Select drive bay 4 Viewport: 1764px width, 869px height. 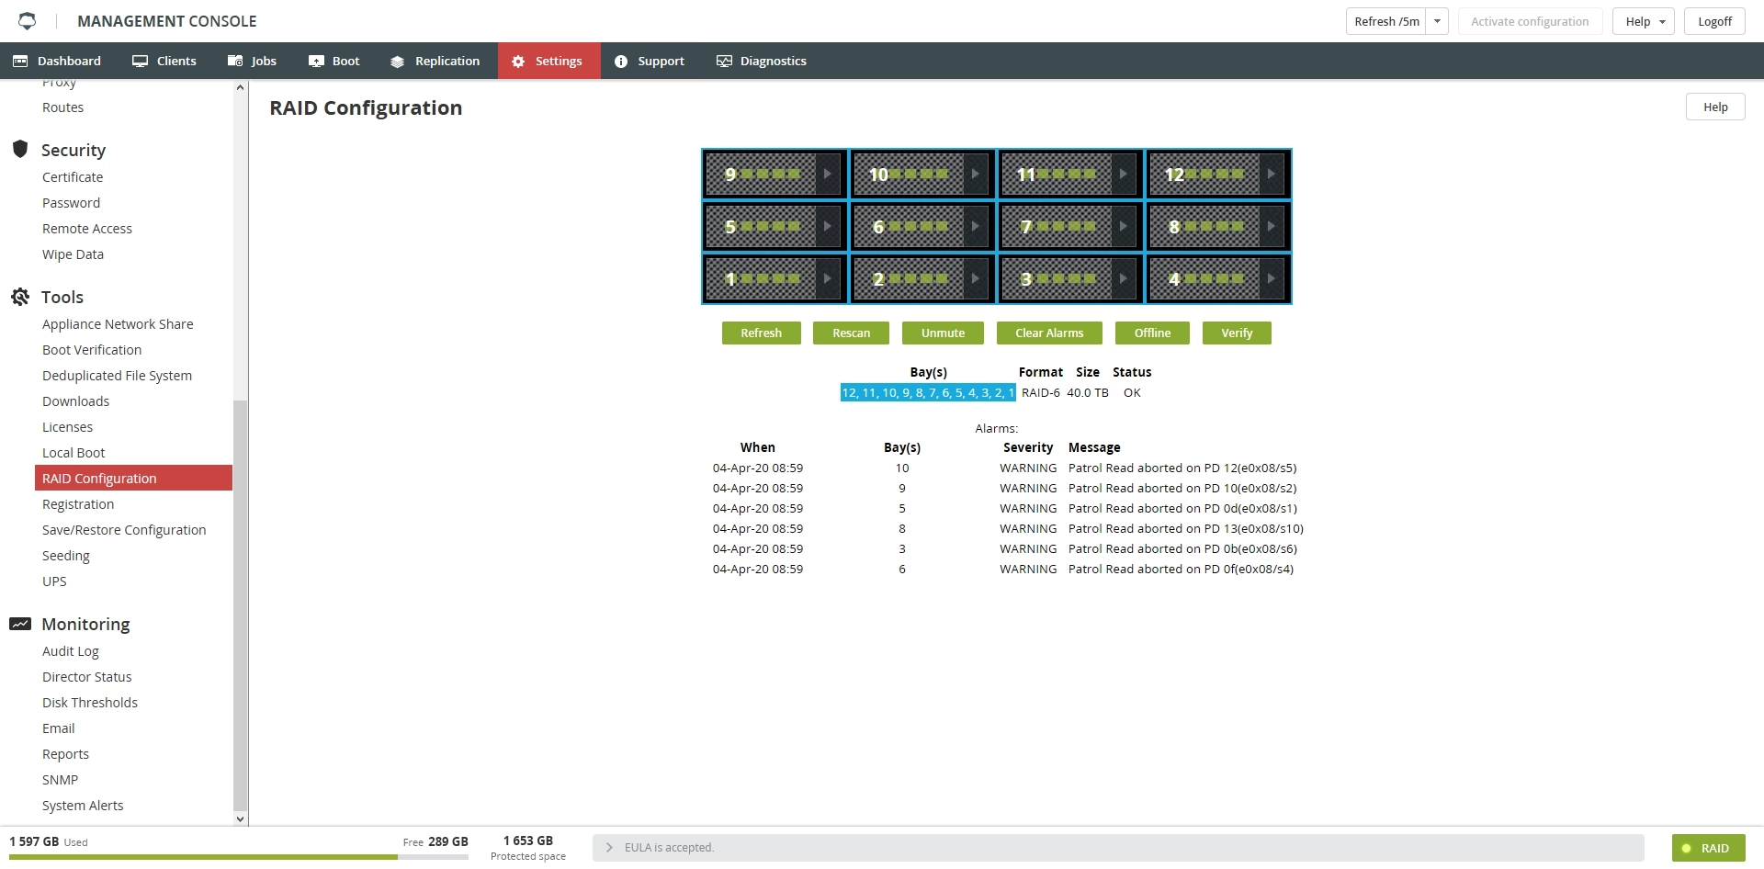click(1218, 278)
